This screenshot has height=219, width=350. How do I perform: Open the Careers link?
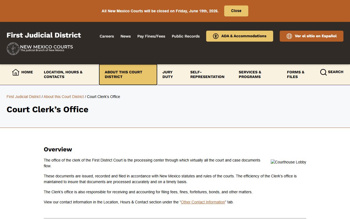tap(107, 36)
